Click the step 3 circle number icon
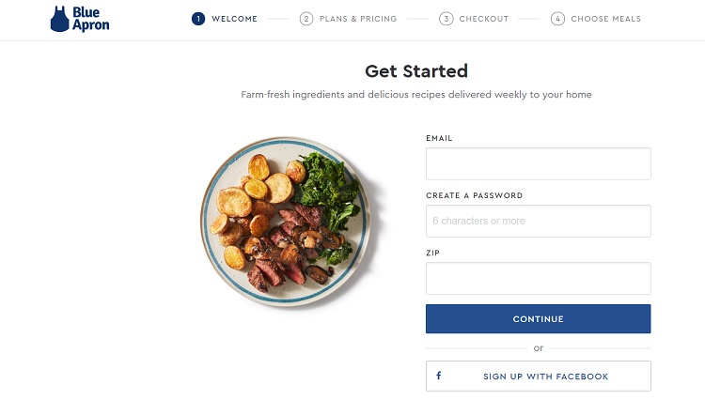The image size is (705, 400). [446, 19]
